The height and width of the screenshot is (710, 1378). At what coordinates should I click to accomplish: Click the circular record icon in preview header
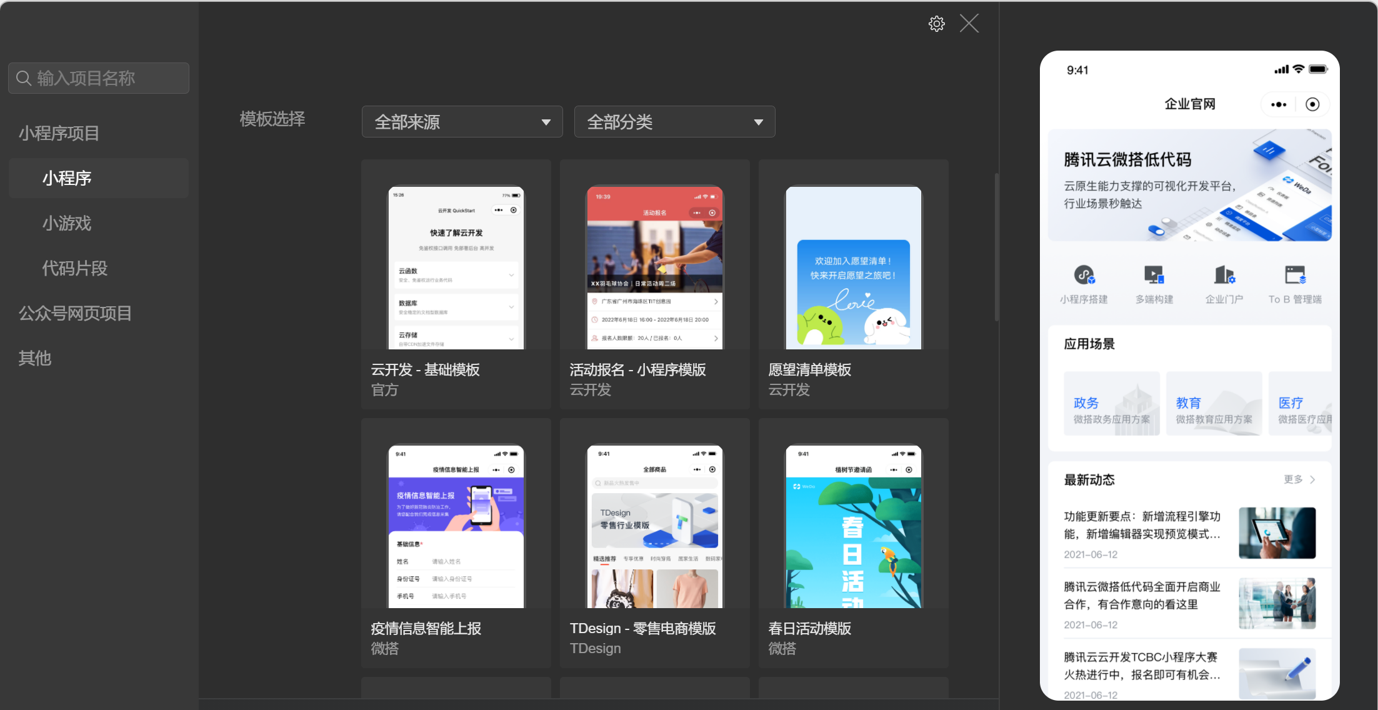click(x=1312, y=104)
